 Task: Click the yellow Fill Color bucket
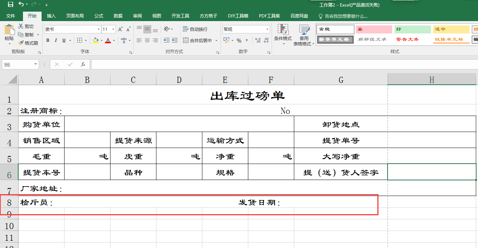[x=96, y=40]
